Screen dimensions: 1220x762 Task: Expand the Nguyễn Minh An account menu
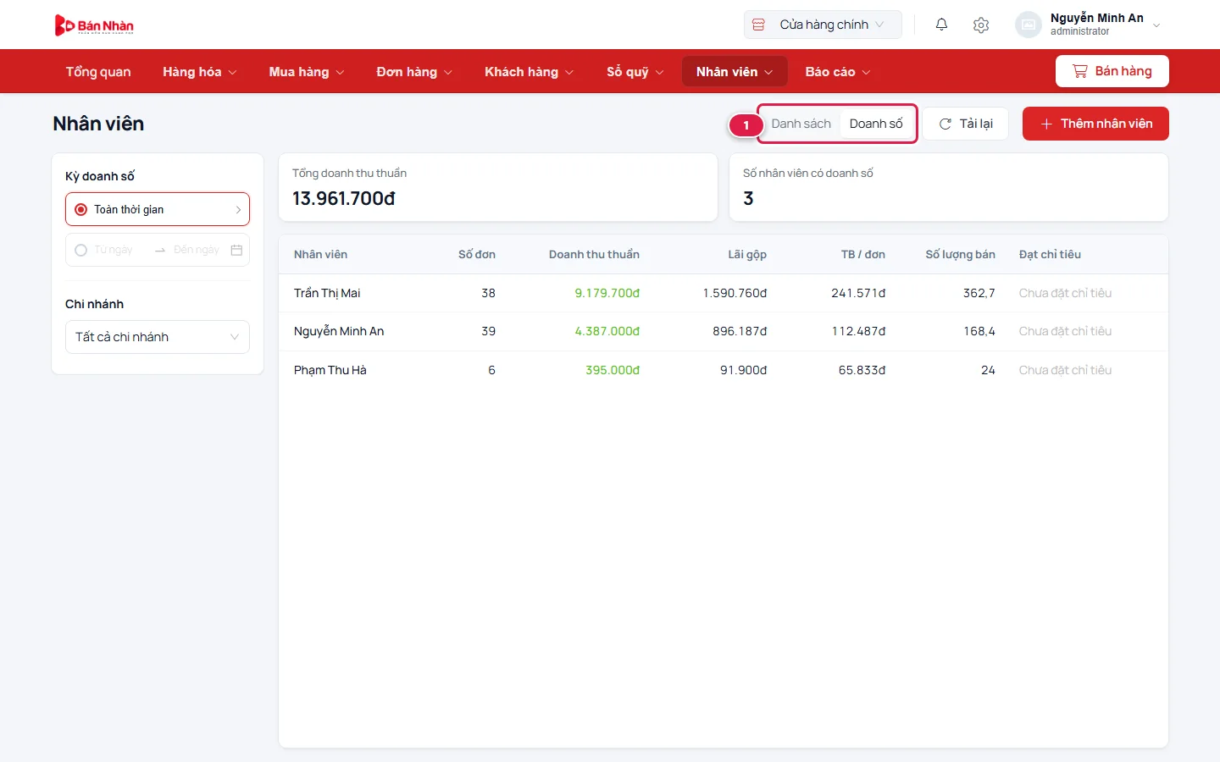pyautogui.click(x=1089, y=25)
